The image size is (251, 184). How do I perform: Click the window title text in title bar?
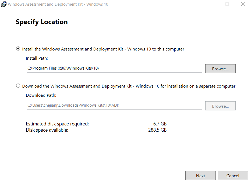tap(58, 4)
